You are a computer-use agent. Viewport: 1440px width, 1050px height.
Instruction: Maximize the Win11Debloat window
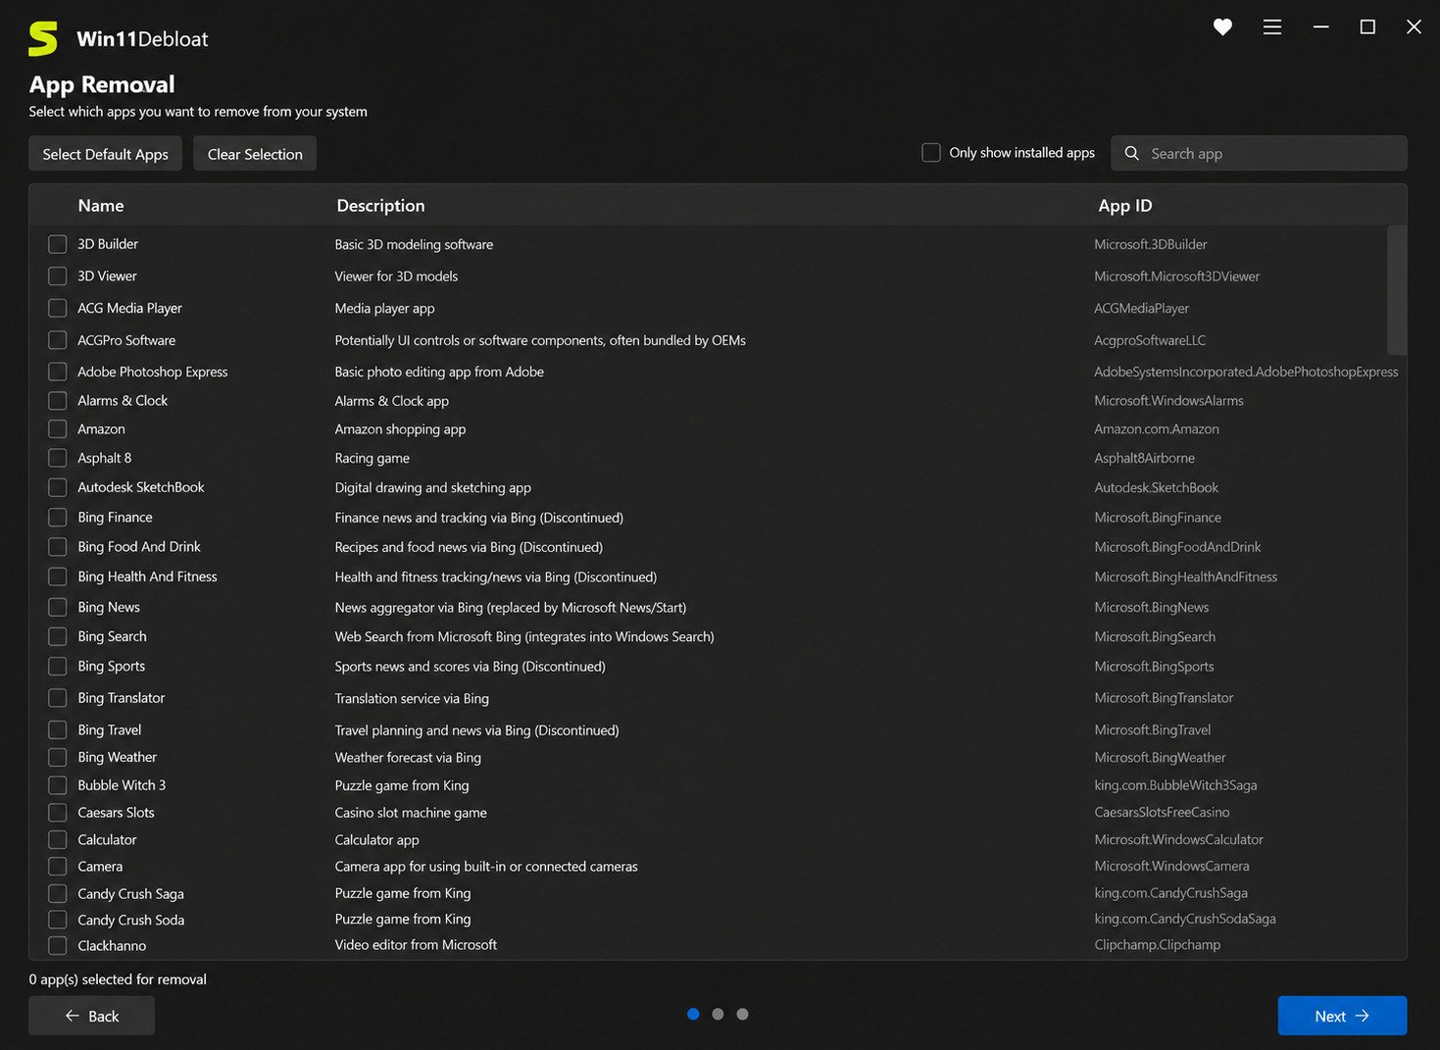pyautogui.click(x=1367, y=27)
